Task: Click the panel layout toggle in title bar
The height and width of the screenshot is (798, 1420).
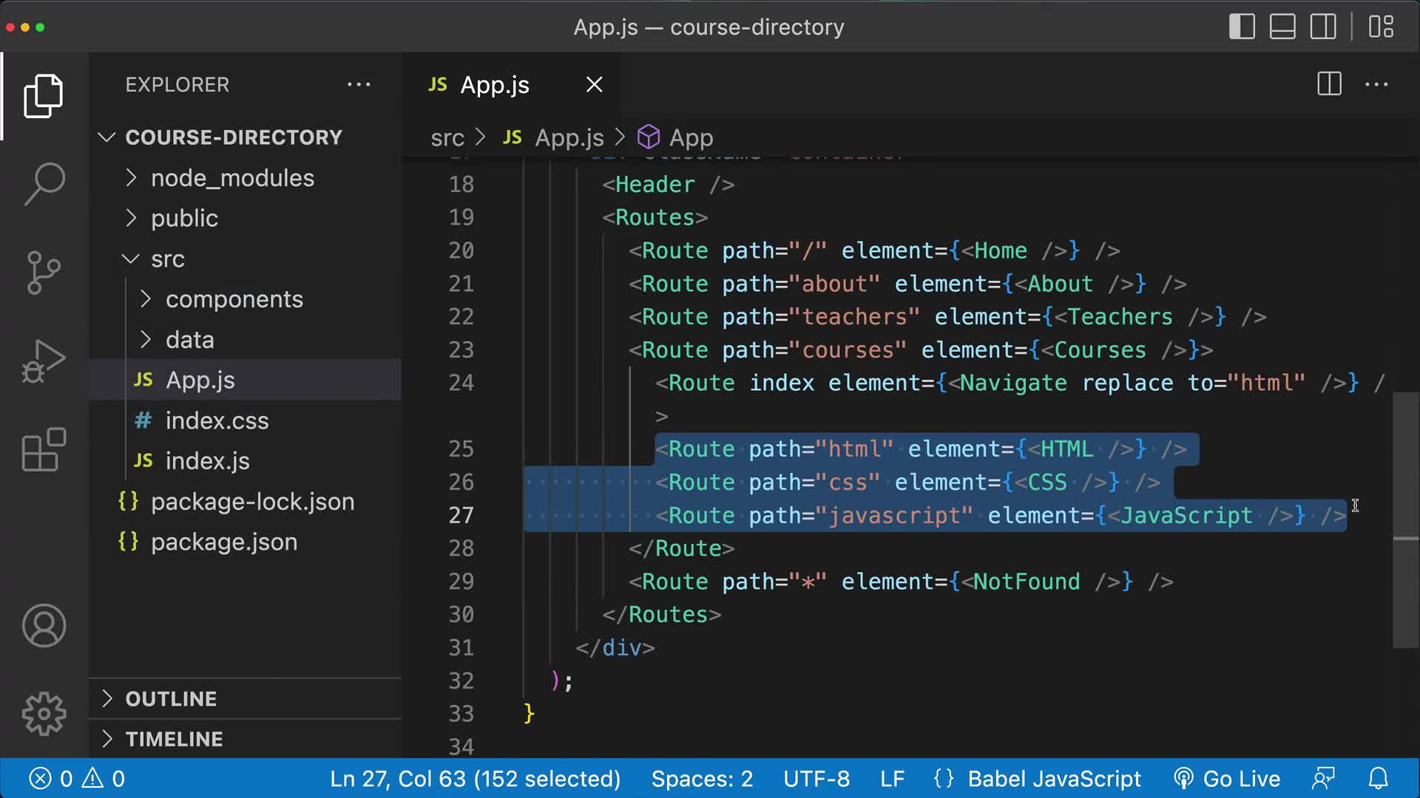Action: click(x=1282, y=27)
